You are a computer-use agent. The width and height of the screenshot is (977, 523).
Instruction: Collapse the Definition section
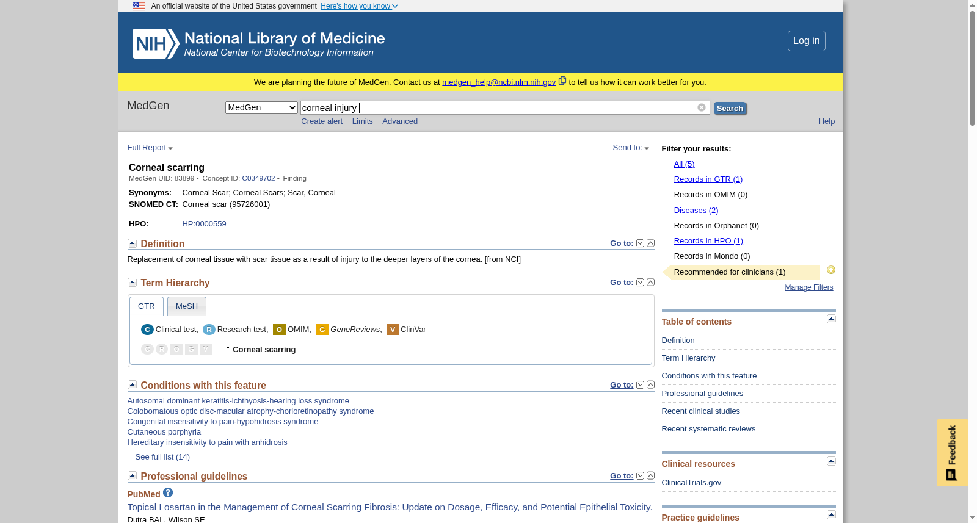(x=132, y=243)
